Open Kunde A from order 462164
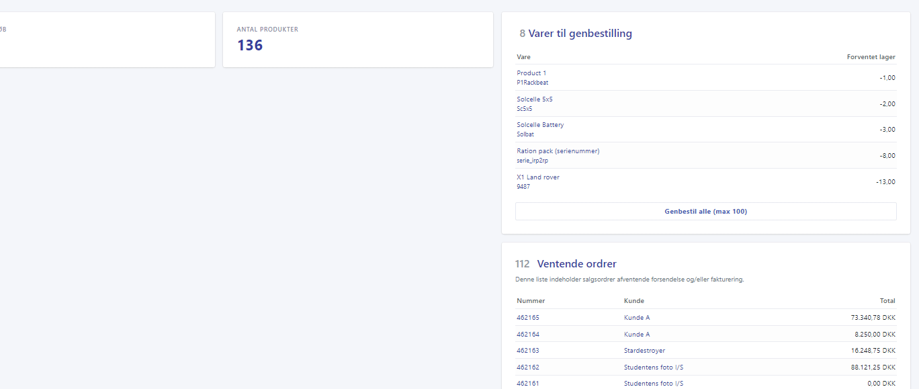919x389 pixels. [637, 334]
